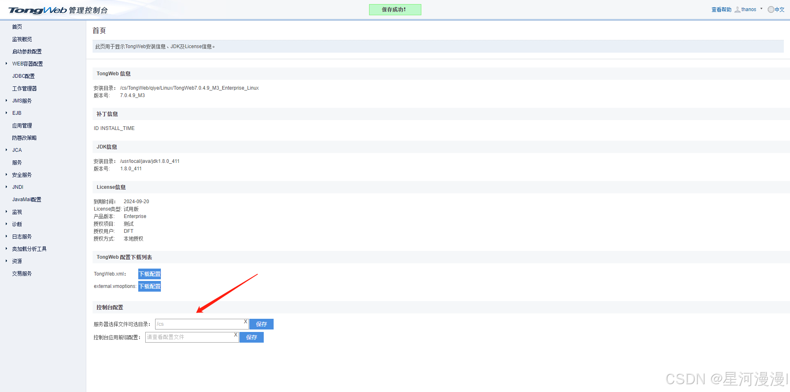Click the 本地授权 authorization value
This screenshot has width=790, height=392.
coord(133,239)
